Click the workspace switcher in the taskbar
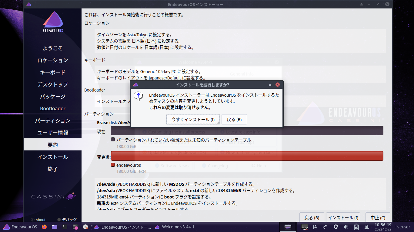Screen dimensions: 414x232 tap(288, 227)
